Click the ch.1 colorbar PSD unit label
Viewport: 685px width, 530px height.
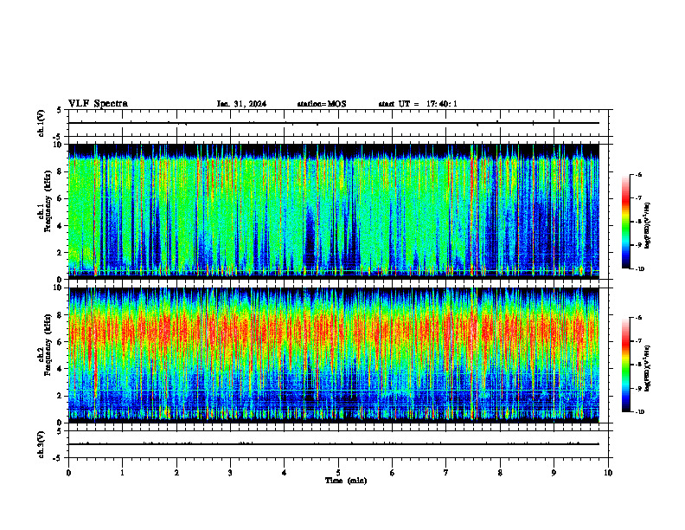pyautogui.click(x=648, y=226)
